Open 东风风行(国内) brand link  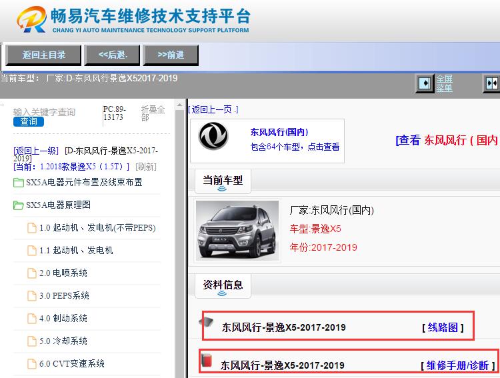point(279,132)
